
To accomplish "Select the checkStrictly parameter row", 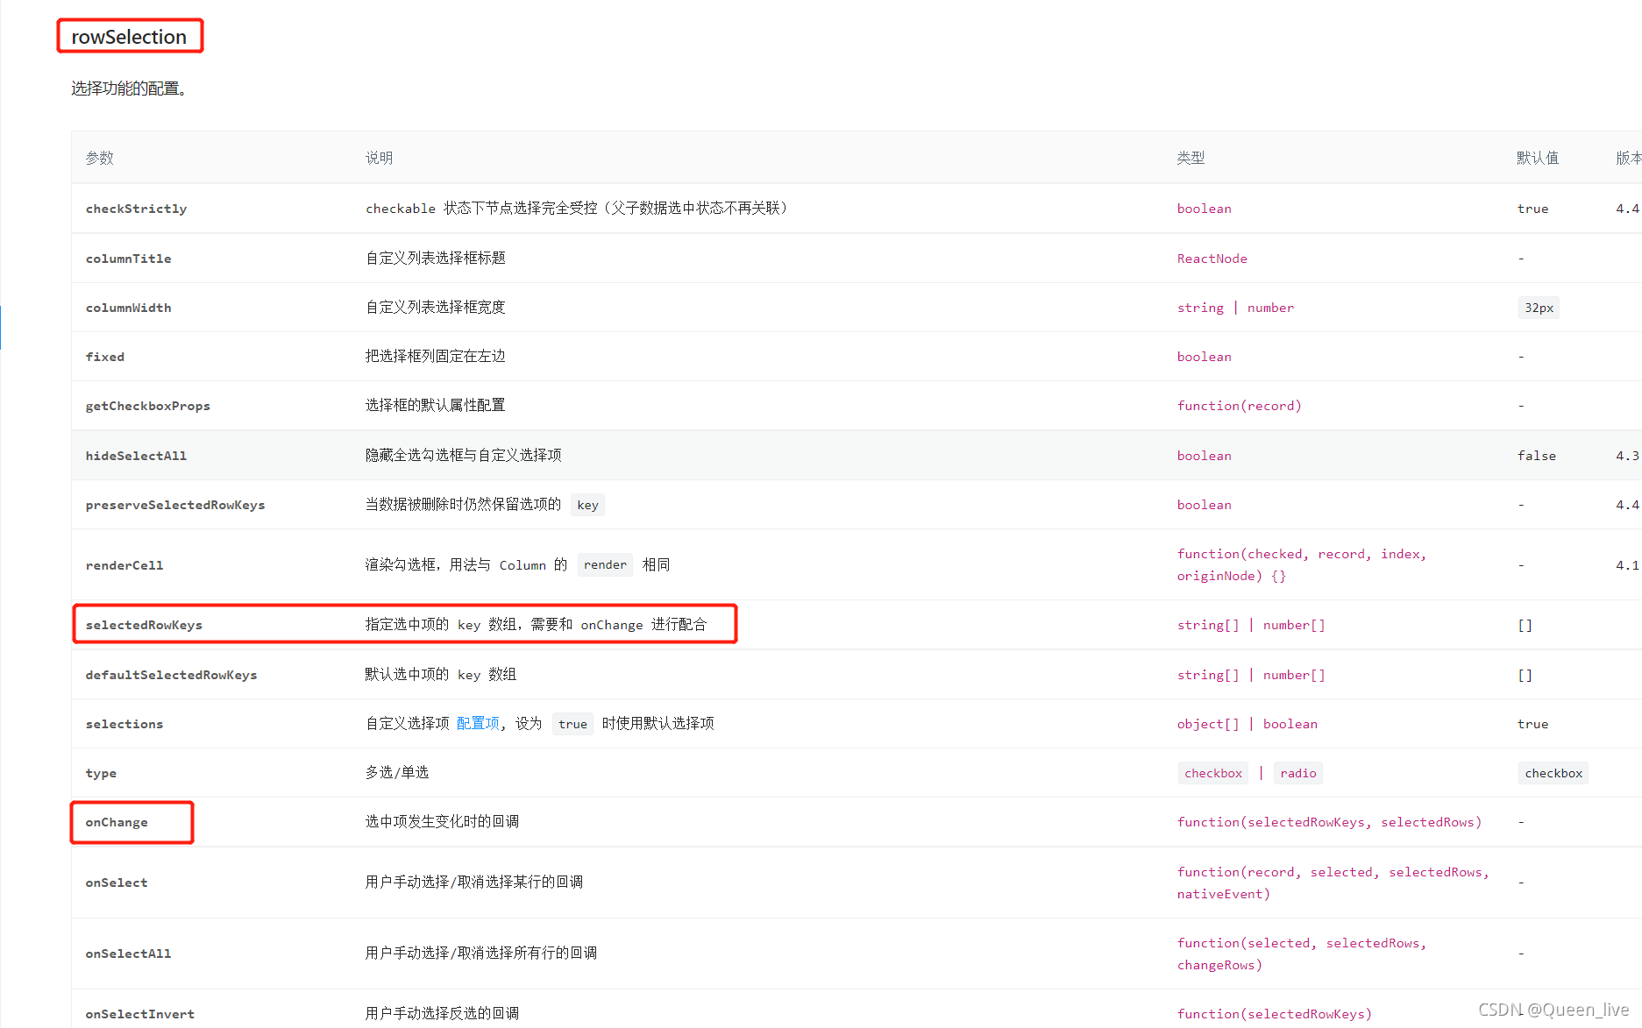I will pos(137,209).
